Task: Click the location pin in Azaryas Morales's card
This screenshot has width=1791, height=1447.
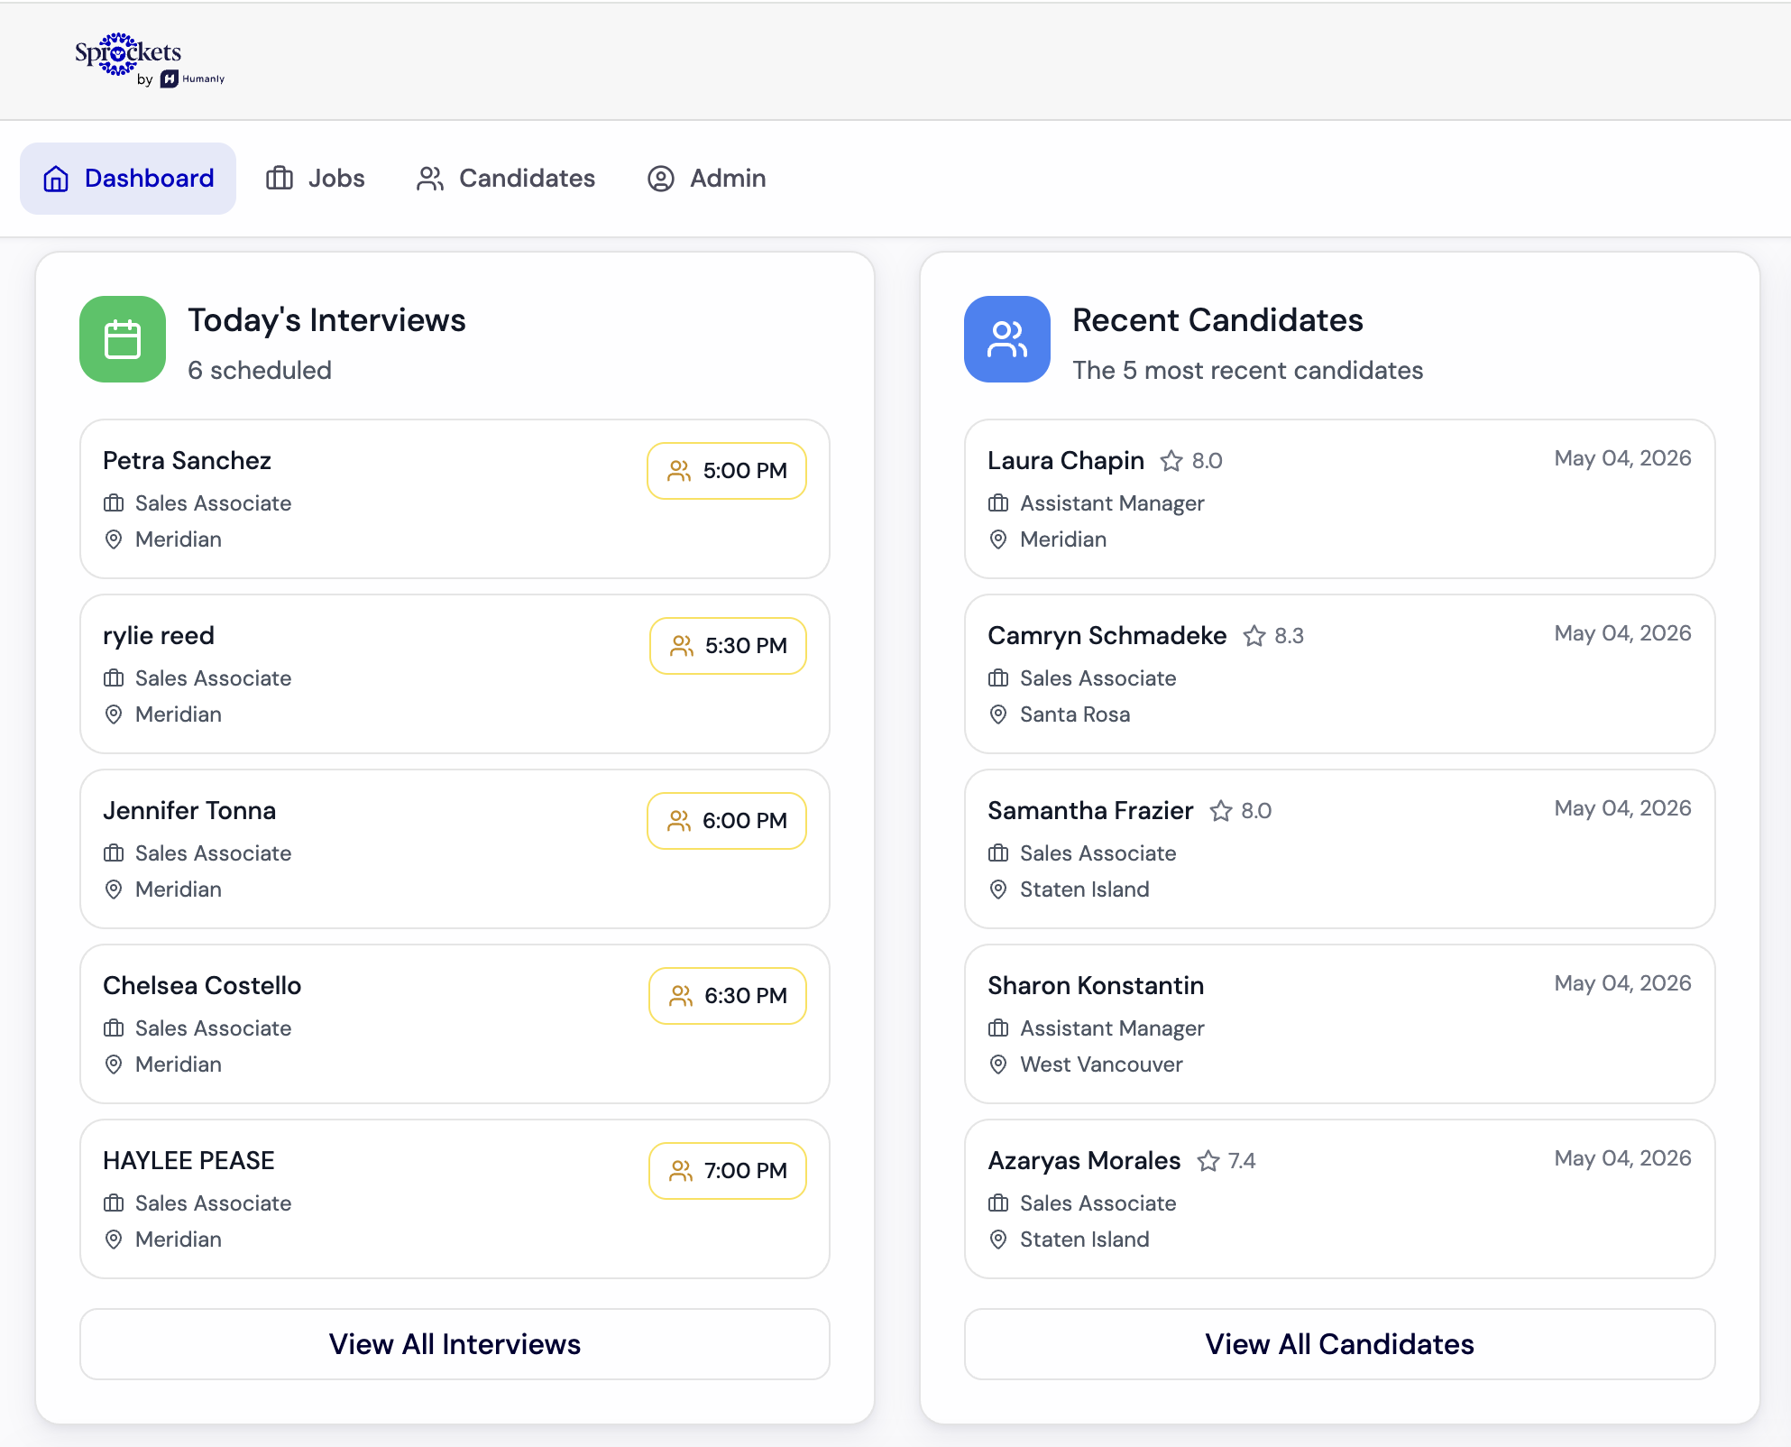Action: [998, 1240]
